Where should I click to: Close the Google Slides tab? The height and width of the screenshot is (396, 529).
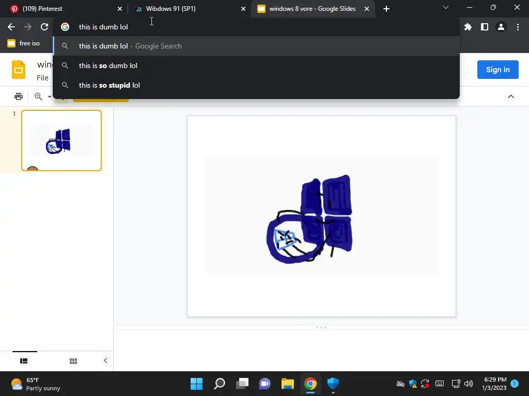pyautogui.click(x=367, y=9)
